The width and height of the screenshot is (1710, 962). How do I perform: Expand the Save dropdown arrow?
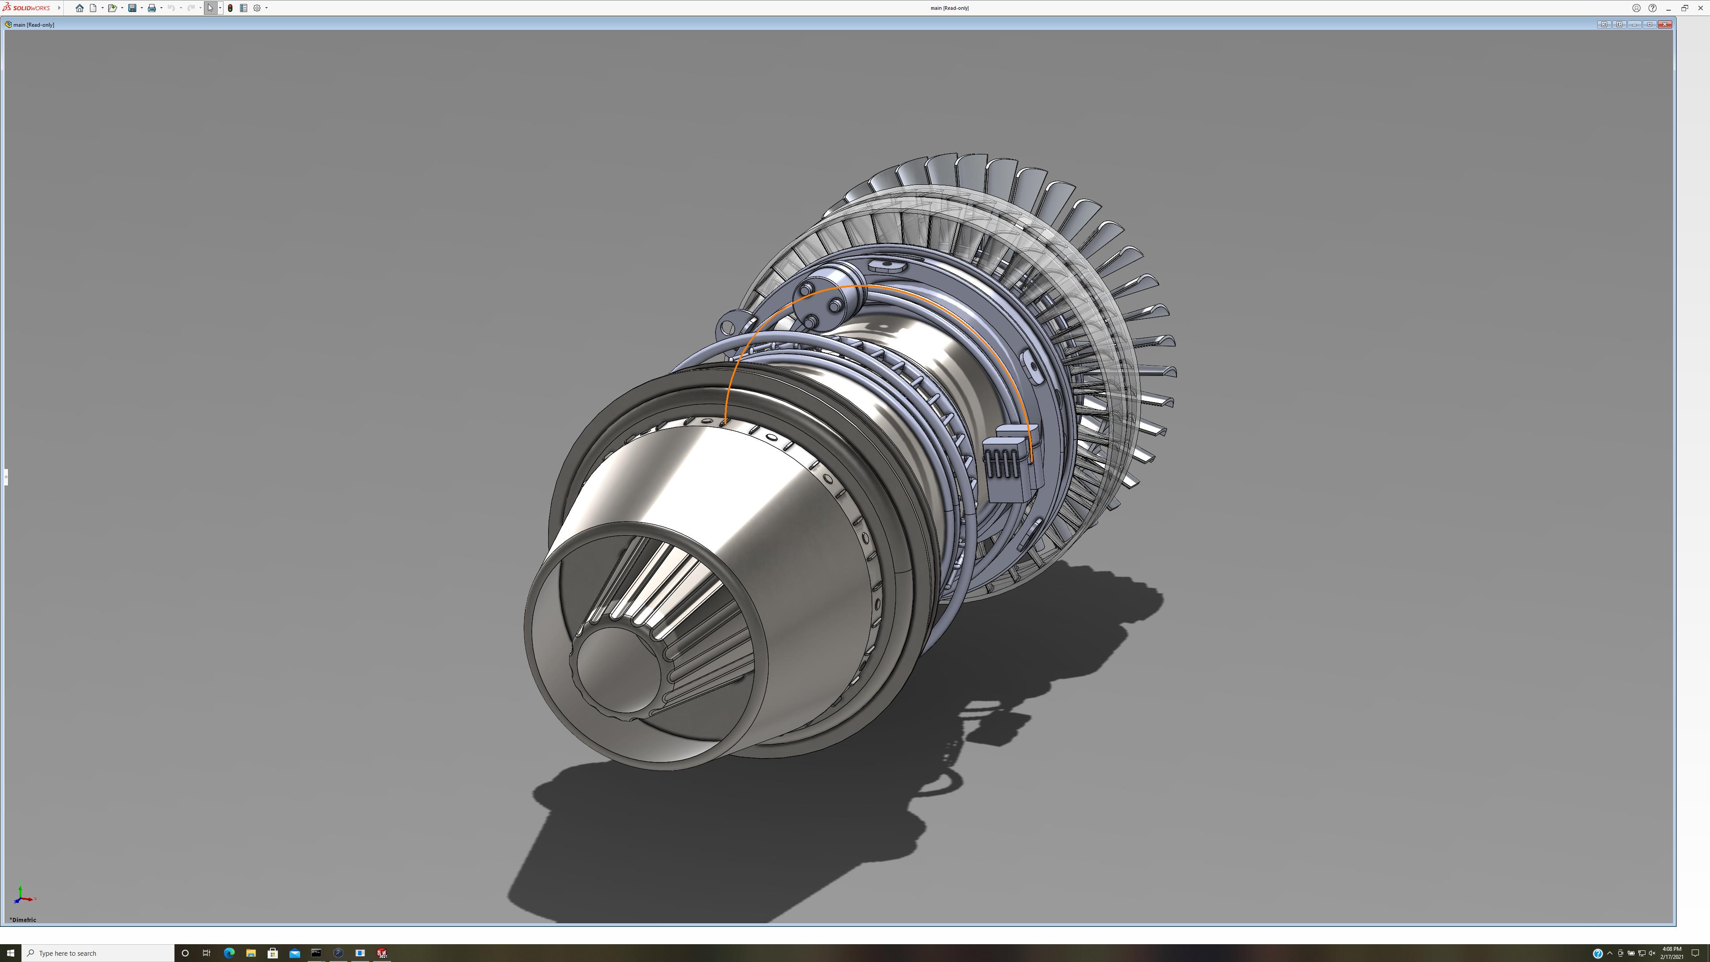point(142,8)
